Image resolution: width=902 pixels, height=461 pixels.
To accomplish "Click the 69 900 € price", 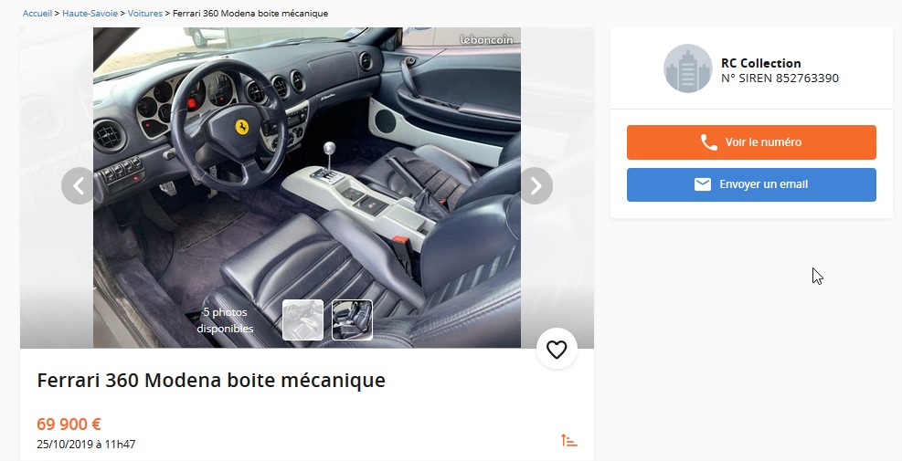I will click(69, 424).
